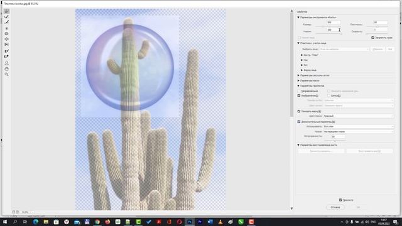Click the 'Нажим' value field
This screenshot has width=402, height=226.
(x=333, y=30)
